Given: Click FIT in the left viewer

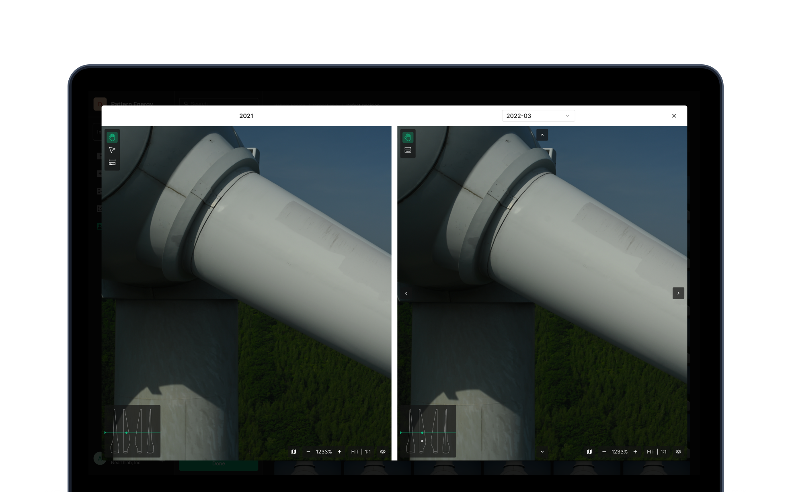Looking at the screenshot, I should tap(355, 452).
